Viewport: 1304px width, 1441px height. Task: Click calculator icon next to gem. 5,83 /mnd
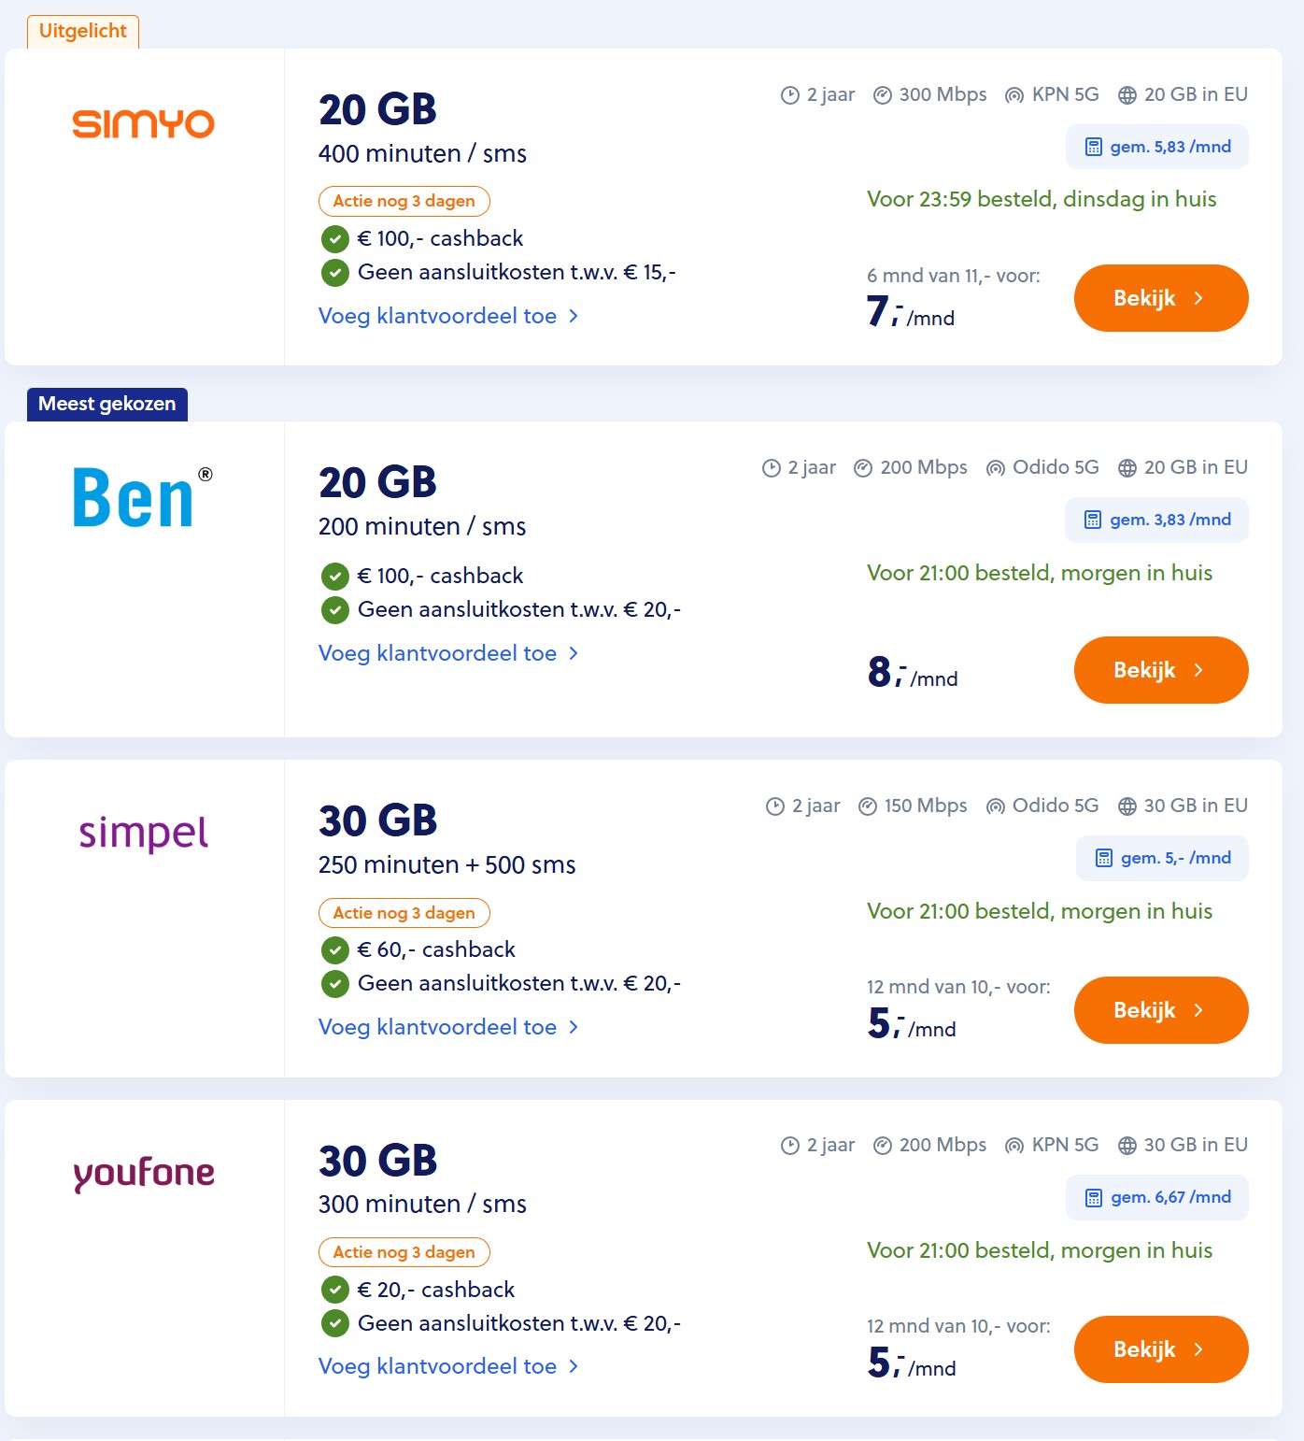[1093, 147]
